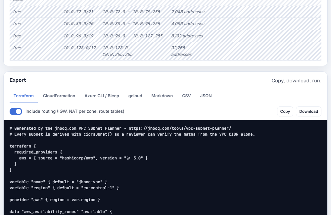Click the hashicorp/aws provider source line

pos(83,158)
